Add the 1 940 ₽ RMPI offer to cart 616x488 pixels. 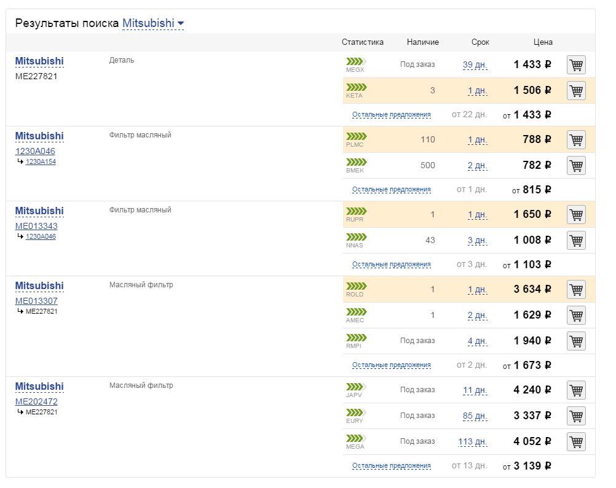tap(576, 341)
